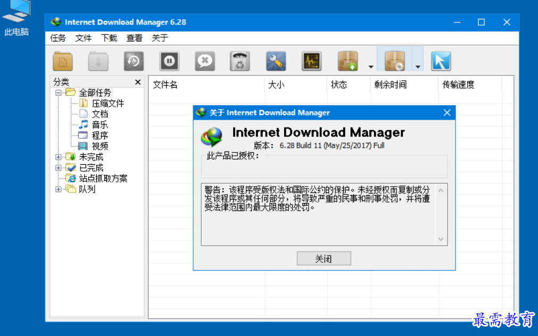
Task: Click the blue cursor Grabber icon
Action: pyautogui.click(x=441, y=61)
